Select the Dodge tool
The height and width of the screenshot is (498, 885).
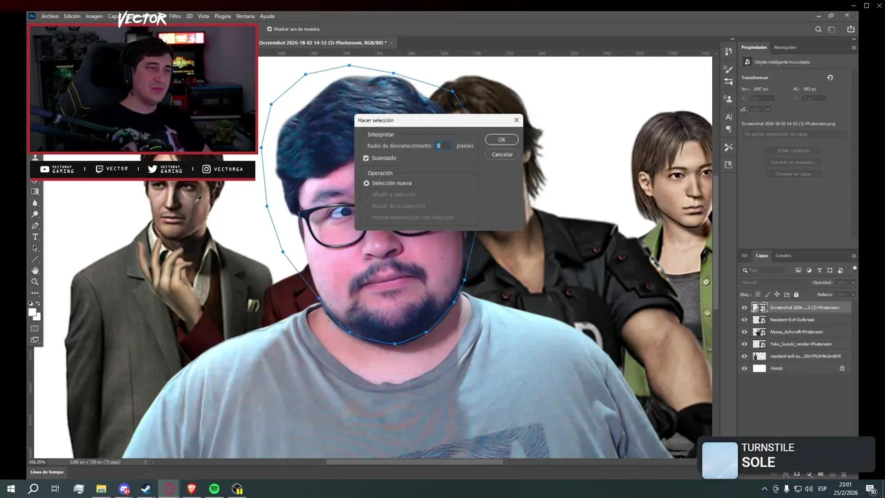[x=35, y=214]
